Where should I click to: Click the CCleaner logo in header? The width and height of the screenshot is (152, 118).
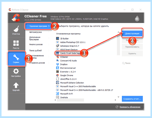(16, 18)
